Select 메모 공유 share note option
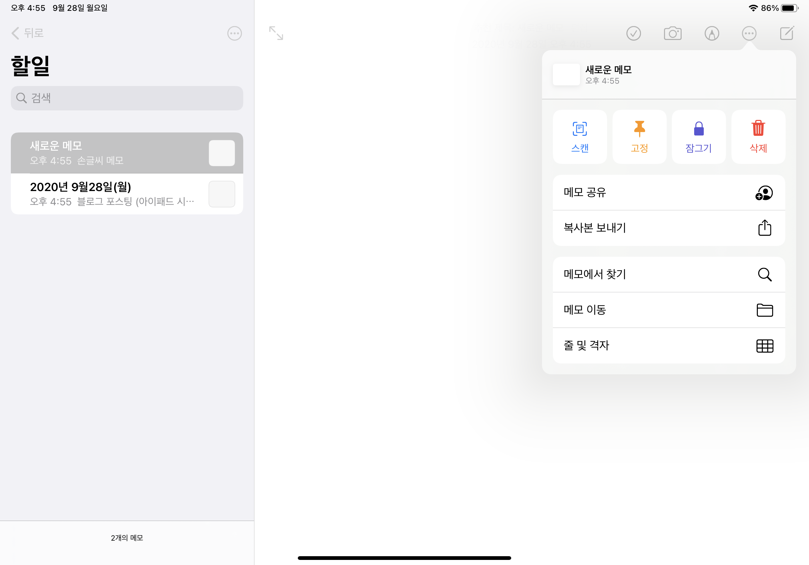Viewport: 809px width, 565px height. point(668,193)
